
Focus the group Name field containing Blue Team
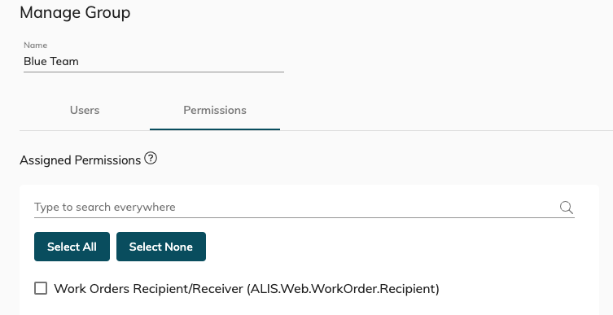(154, 61)
